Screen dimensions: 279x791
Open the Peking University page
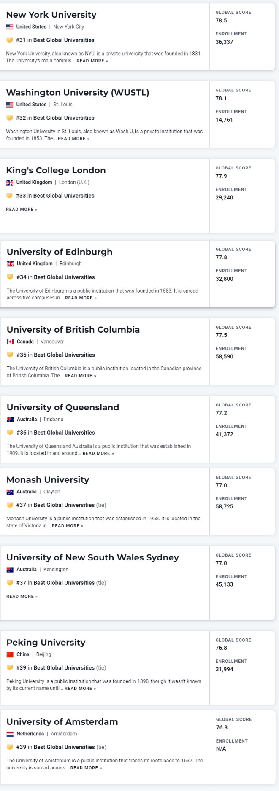click(x=46, y=642)
